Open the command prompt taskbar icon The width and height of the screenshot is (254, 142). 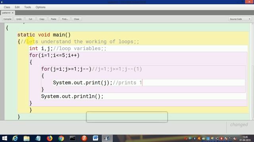[x=72, y=138]
